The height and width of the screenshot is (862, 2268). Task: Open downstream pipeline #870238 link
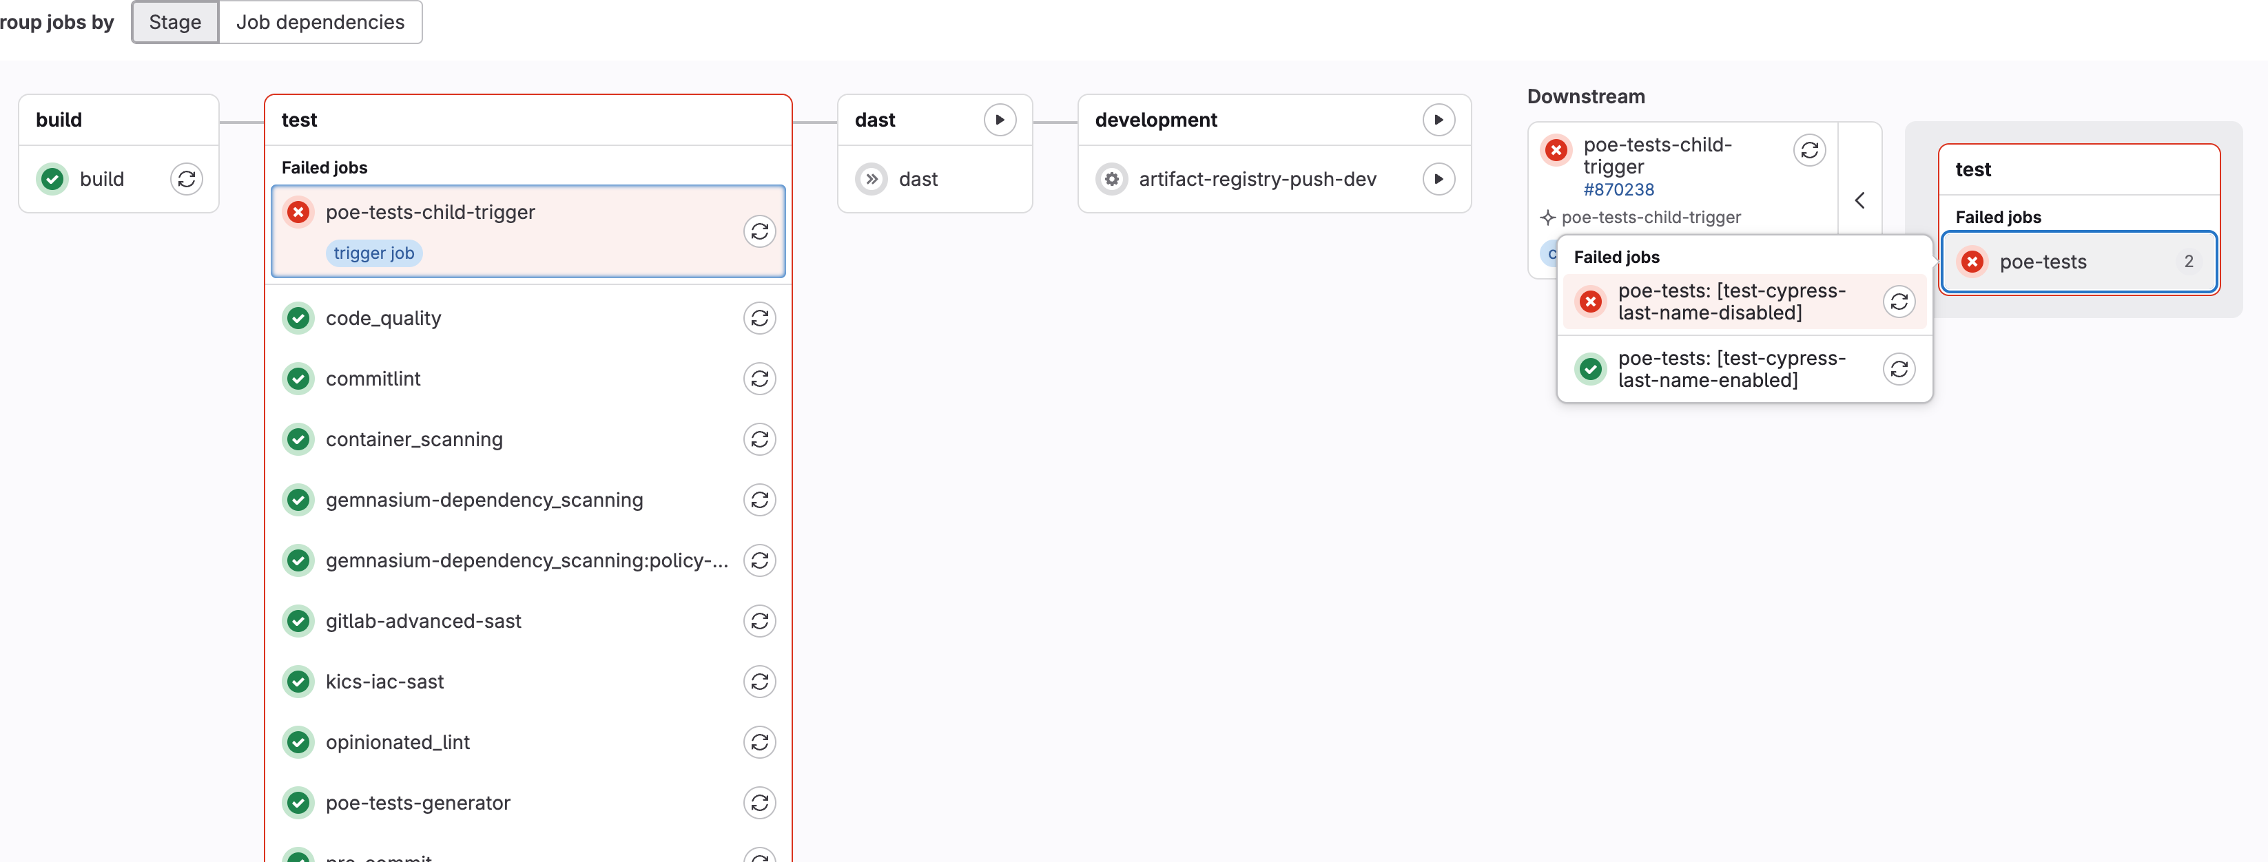pos(1618,190)
